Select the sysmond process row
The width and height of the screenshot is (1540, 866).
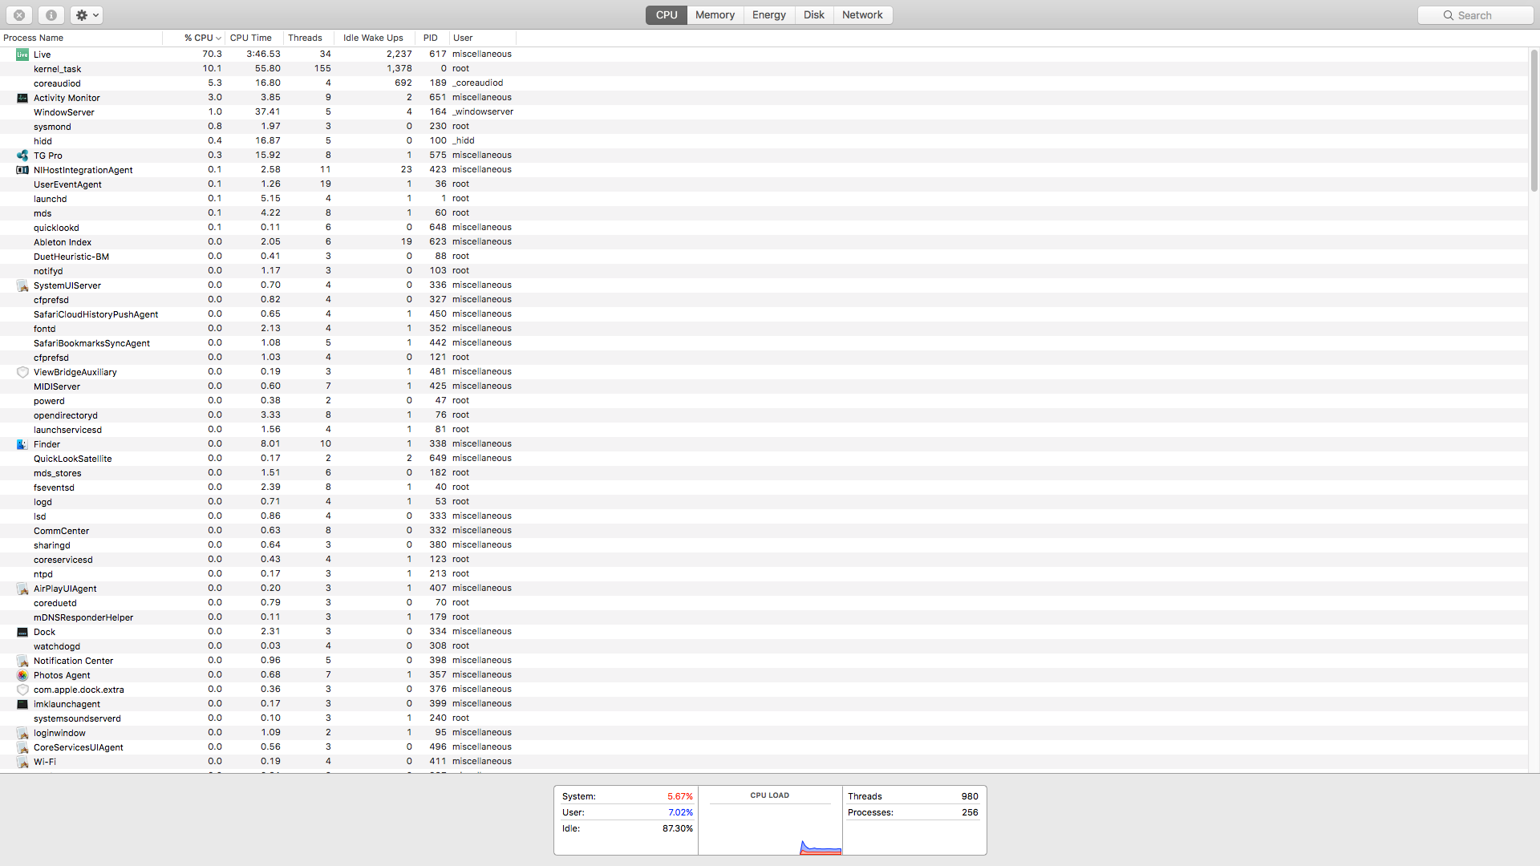764,127
